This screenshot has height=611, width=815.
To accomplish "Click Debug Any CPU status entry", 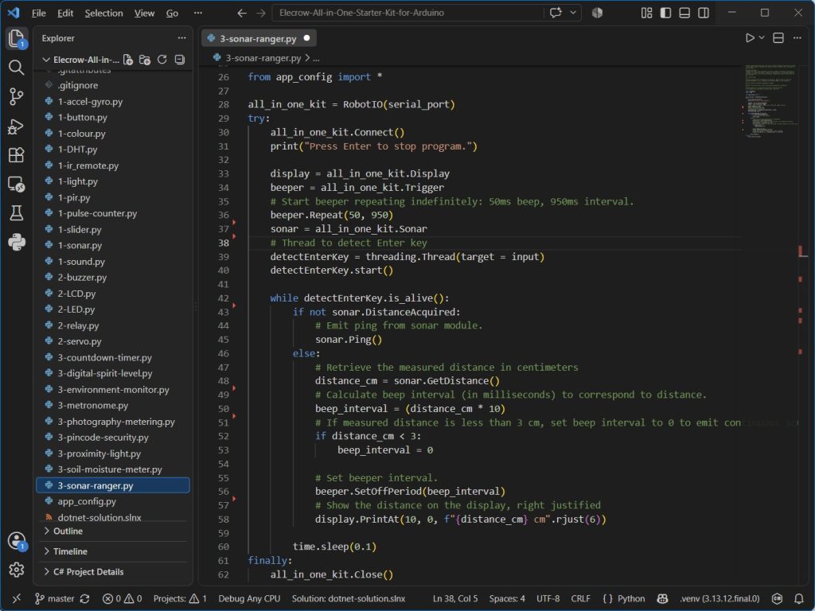I will [x=249, y=598].
